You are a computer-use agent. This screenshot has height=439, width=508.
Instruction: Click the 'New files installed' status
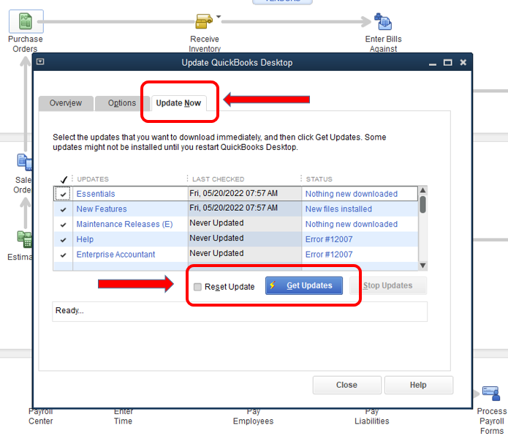click(338, 209)
